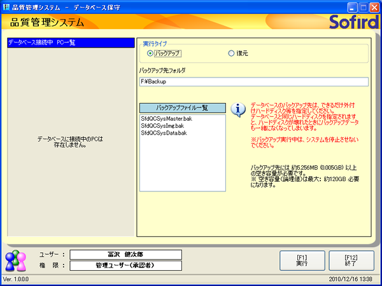Select the バックアップ radio button
This screenshot has height=286, width=382.
pos(150,53)
